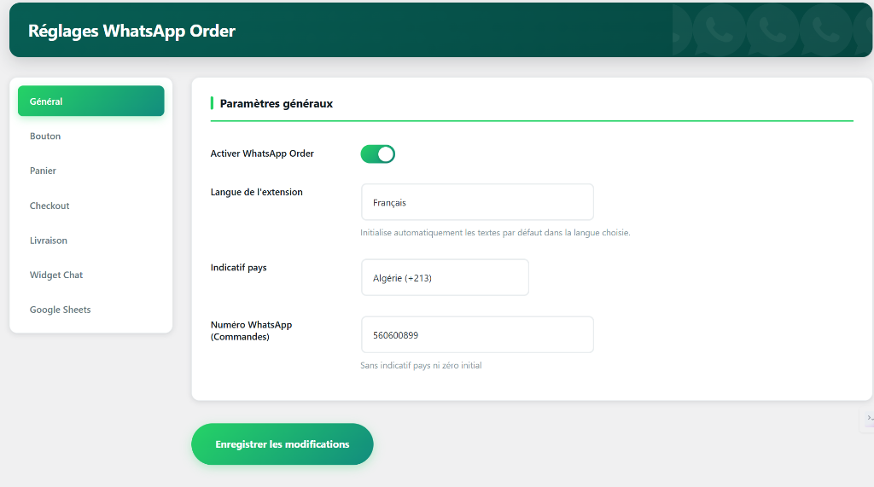Open the Langue de l'extension dropdown

click(x=477, y=203)
